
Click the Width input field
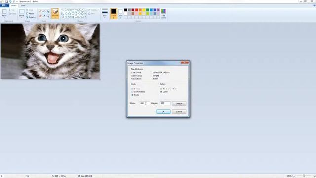pyautogui.click(x=145, y=103)
